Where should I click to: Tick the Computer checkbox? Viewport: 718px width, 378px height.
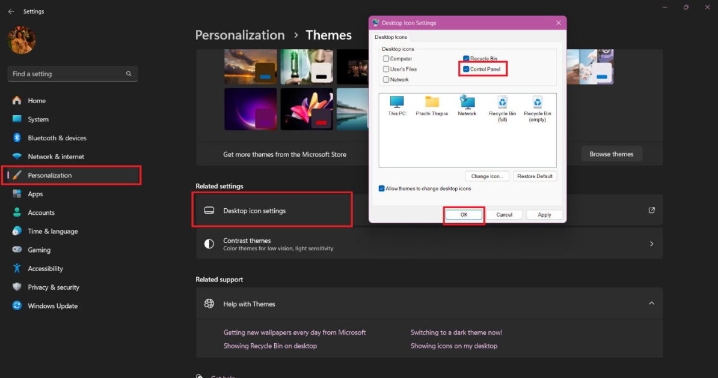coord(386,59)
